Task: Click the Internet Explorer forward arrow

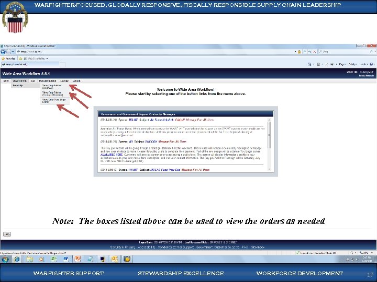Action: pyautogui.click(x=8, y=52)
